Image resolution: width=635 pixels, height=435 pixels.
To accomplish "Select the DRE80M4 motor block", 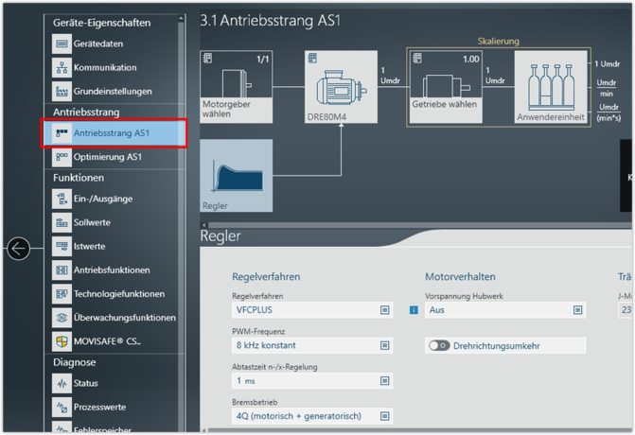I will (x=341, y=87).
